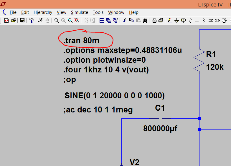
Task: Click the ;op comment text
Action: (x=70, y=79)
